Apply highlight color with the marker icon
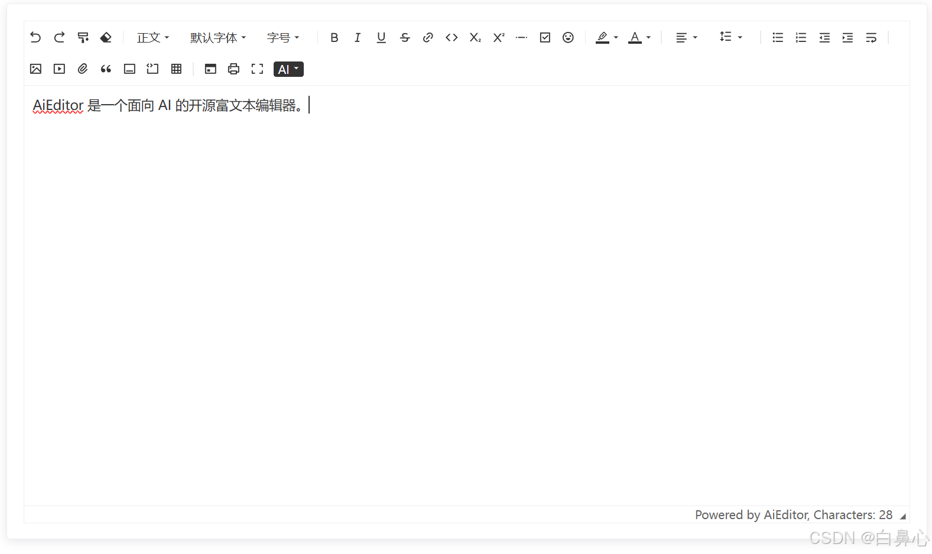The height and width of the screenshot is (554, 932). (602, 37)
